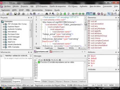Click the Undo arrow icon

coord(39,14)
